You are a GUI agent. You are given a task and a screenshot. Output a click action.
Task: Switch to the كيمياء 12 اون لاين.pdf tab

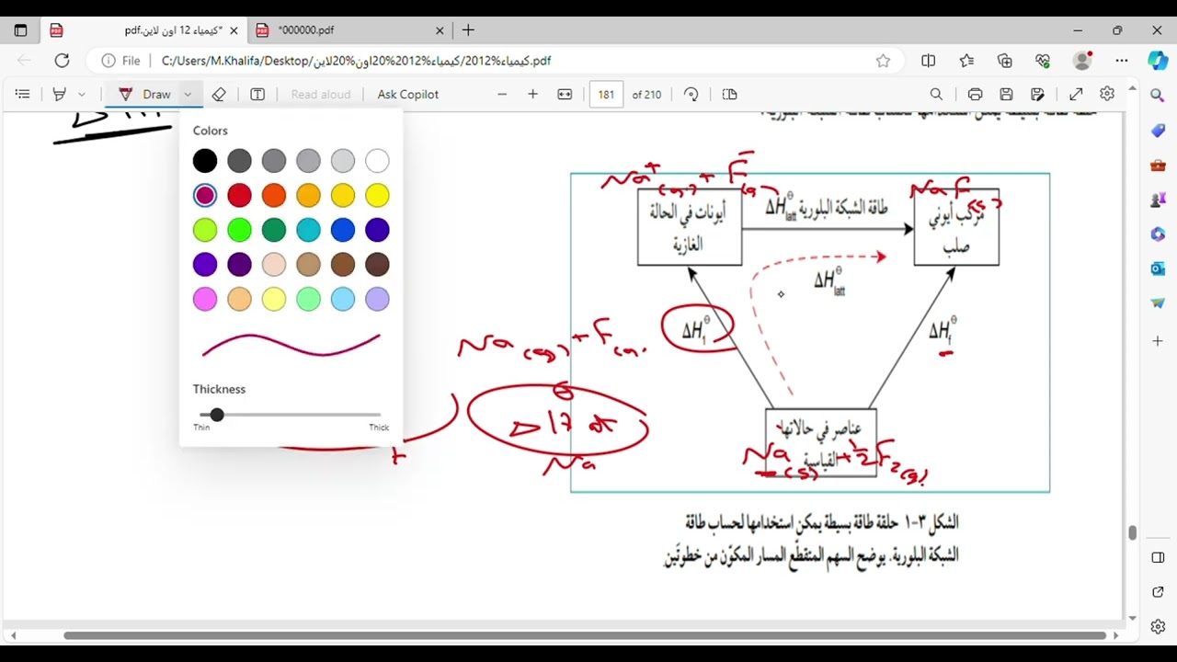tap(145, 30)
